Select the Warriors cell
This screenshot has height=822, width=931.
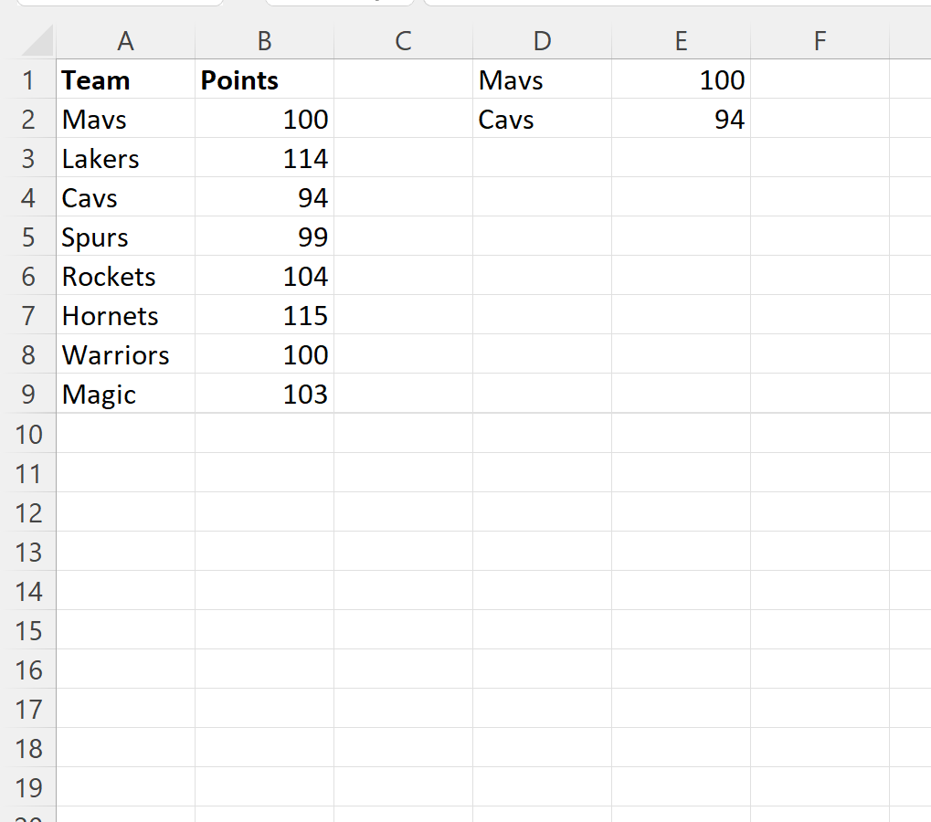point(125,354)
